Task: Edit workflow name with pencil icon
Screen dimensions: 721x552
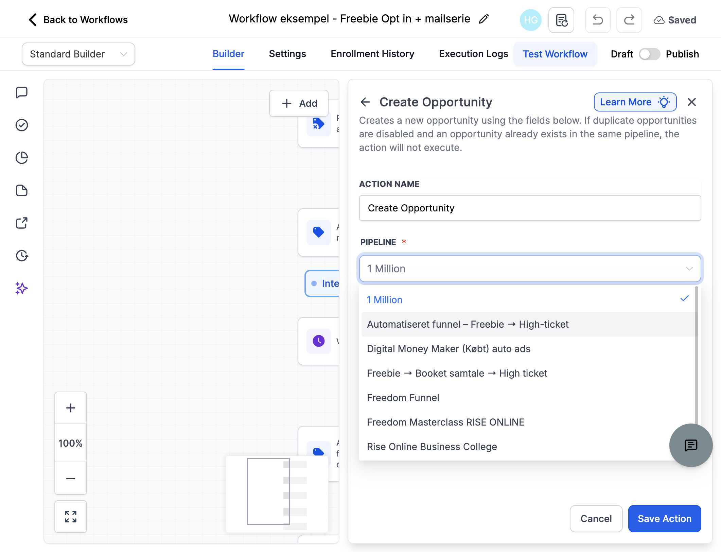Action: point(484,19)
